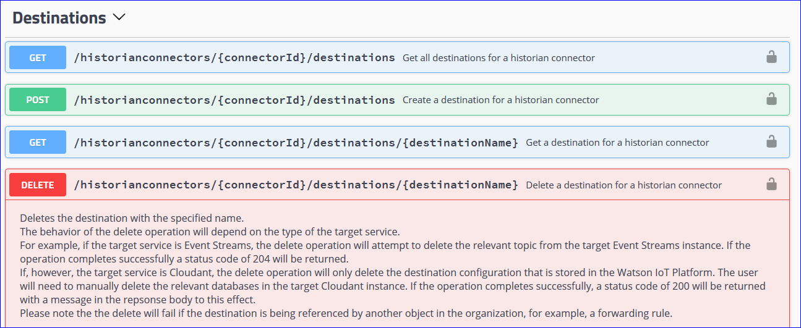Click line about manually deleting Cloudant databases
This screenshot has width=801, height=328.
[393, 286]
